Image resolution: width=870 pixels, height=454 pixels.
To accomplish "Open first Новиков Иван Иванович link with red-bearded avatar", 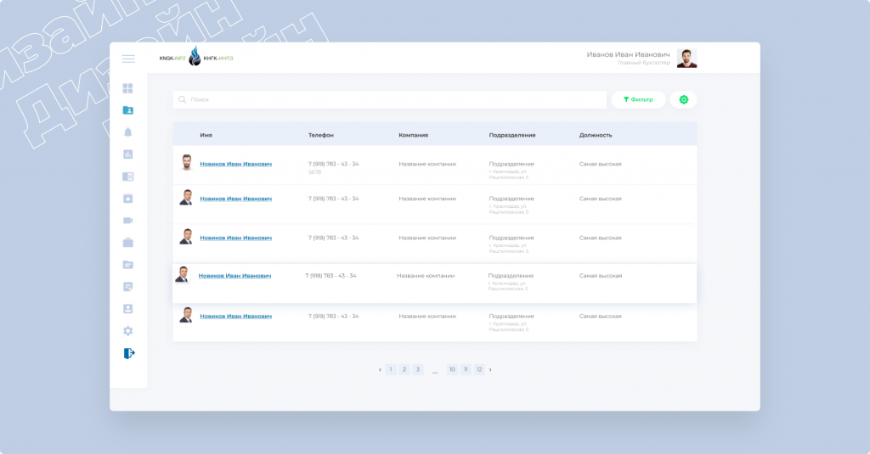I will tap(235, 164).
